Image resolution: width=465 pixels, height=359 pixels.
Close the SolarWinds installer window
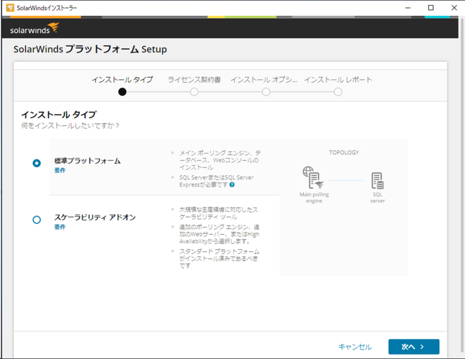(x=454, y=8)
